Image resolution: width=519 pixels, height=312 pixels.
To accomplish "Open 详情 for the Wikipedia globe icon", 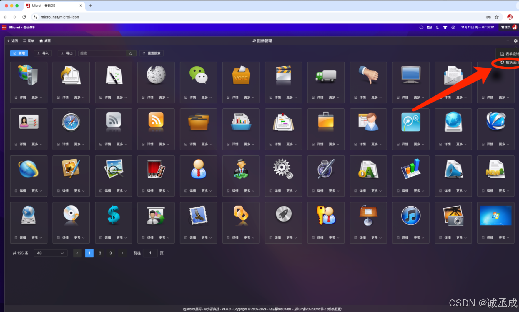I will pyautogui.click(x=148, y=97).
